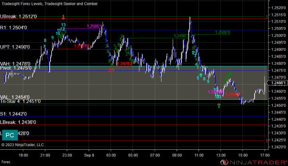Click the 1.2420'0 price axis value
Viewport: 288px width, 166px height.
279,147
